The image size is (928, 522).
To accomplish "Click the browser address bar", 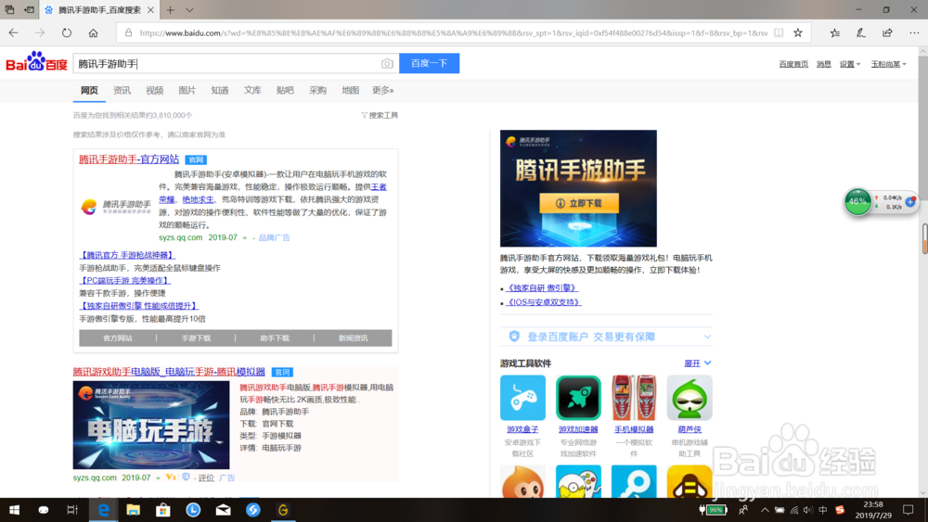I will 453,33.
